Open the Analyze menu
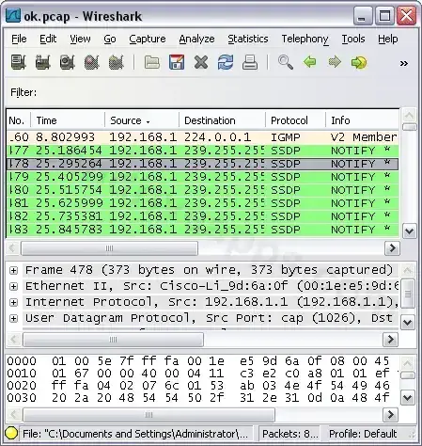Image resolution: width=422 pixels, height=446 pixels. 196,39
